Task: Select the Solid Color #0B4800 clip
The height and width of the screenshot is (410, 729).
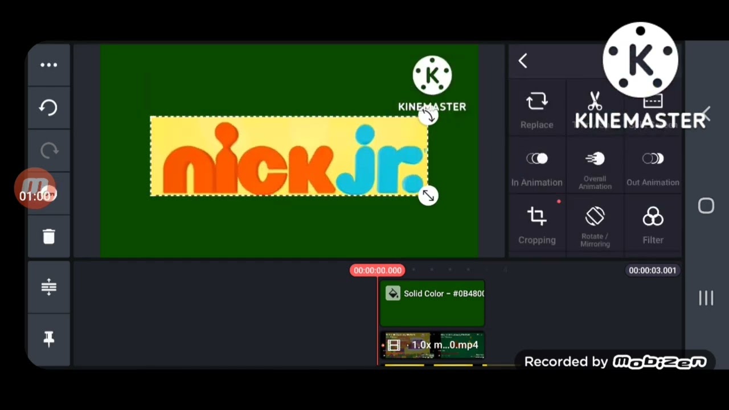Action: 432,303
